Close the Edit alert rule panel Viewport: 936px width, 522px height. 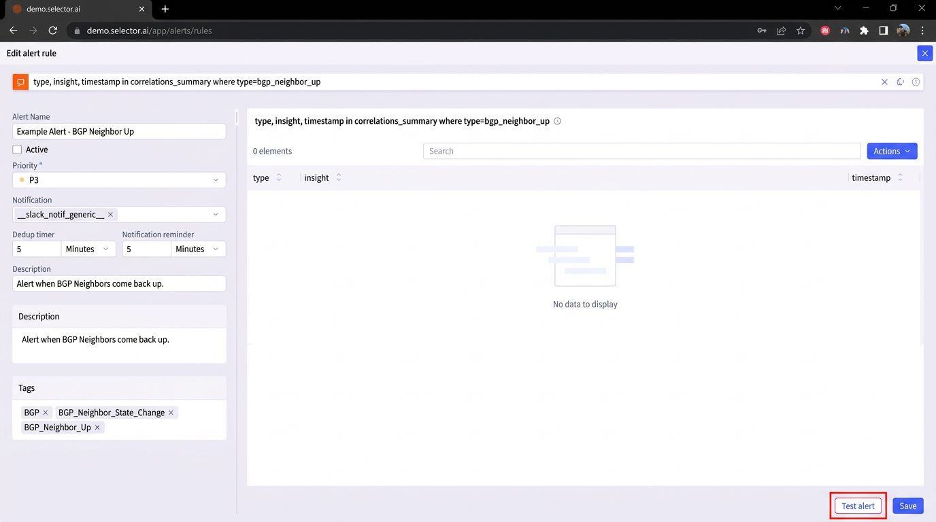[x=924, y=53]
